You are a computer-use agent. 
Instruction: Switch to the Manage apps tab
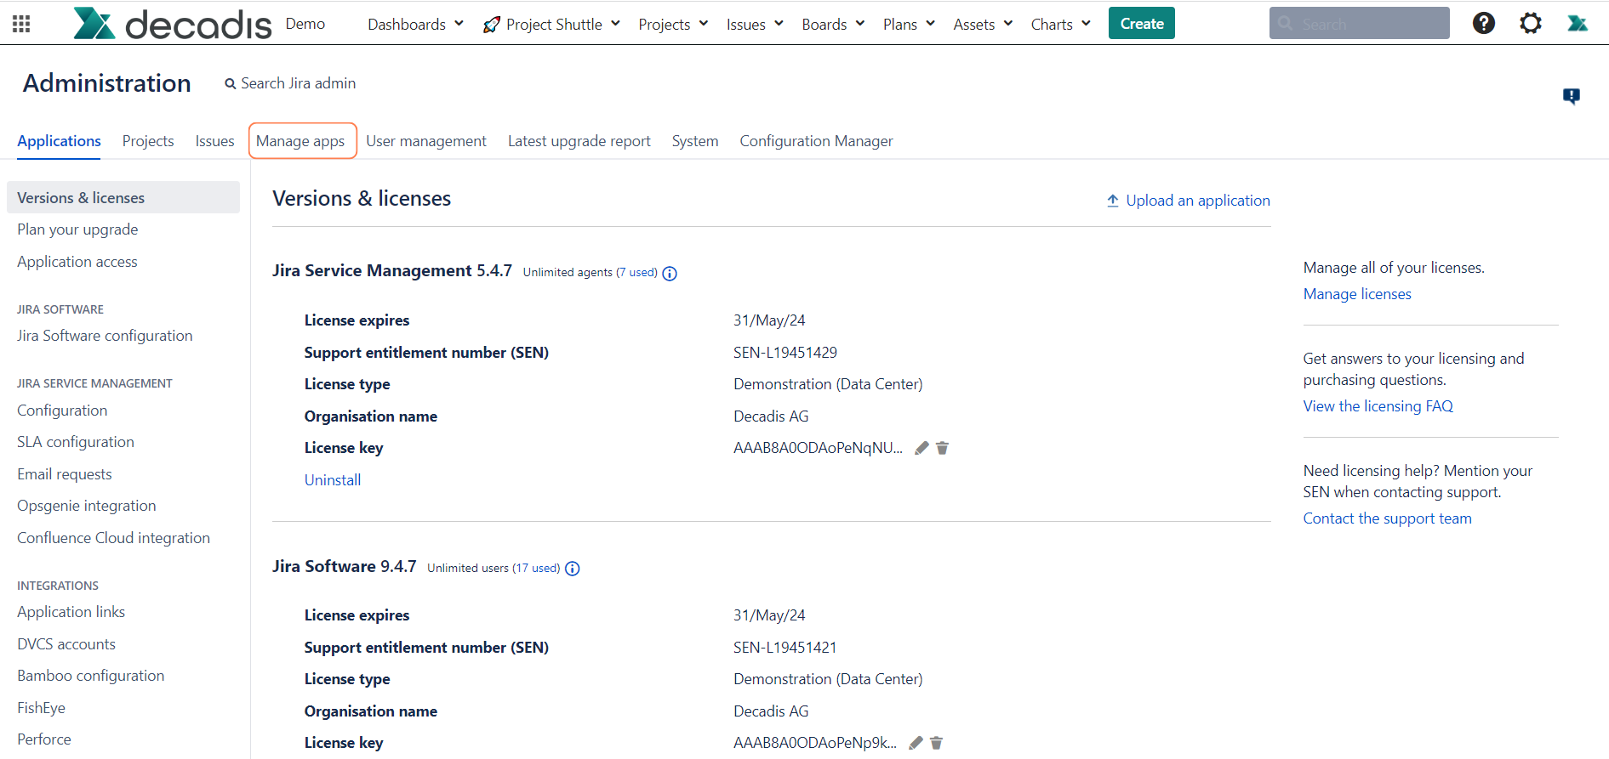(x=300, y=141)
